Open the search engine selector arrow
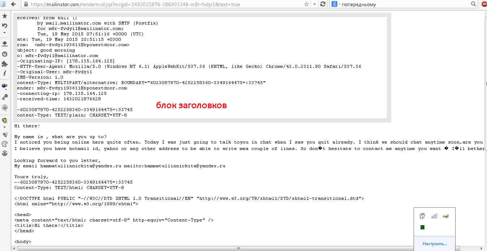Image resolution: width=487 pixels, height=251 pixels. (x=339, y=4)
